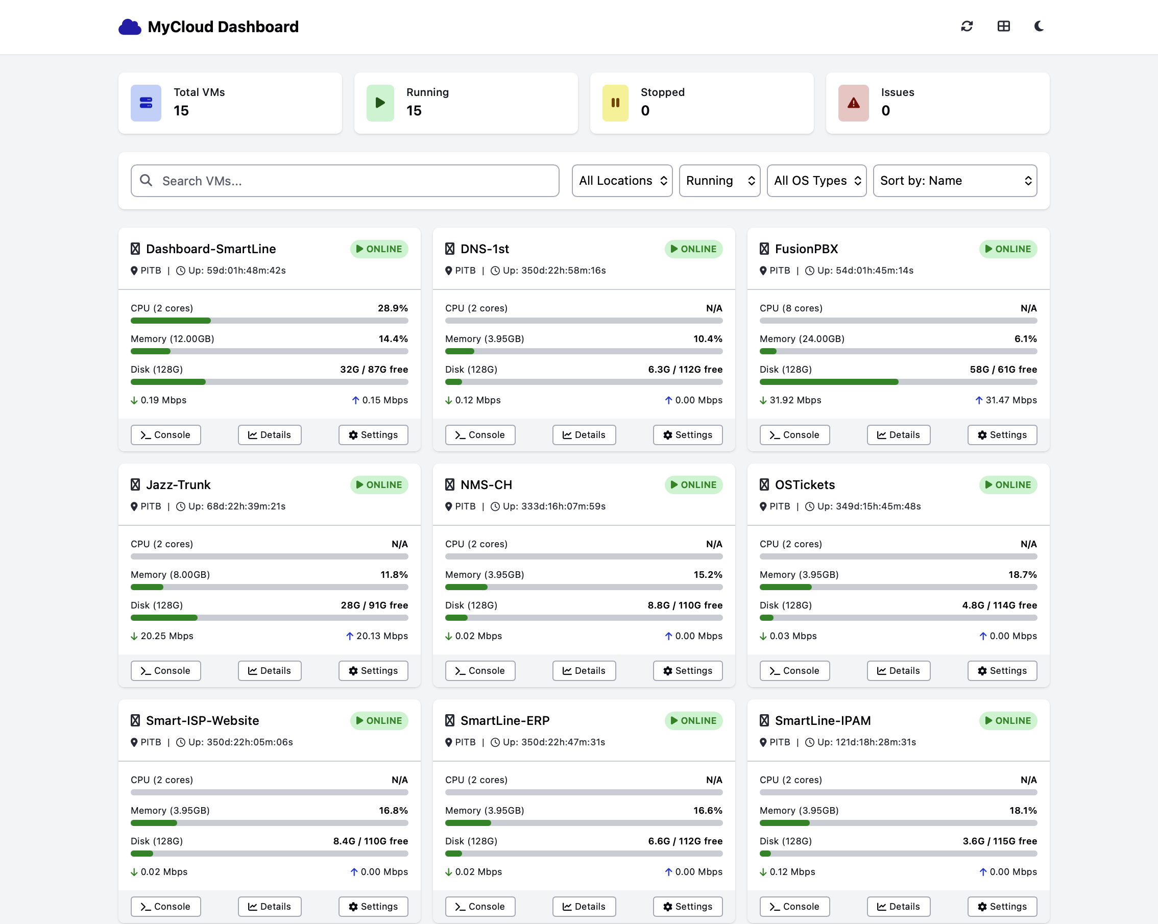Click Dashboard-SmartLine CPU usage bar
The width and height of the screenshot is (1158, 924).
pos(269,321)
